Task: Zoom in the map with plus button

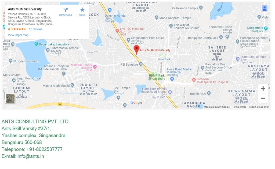Action: (263, 89)
